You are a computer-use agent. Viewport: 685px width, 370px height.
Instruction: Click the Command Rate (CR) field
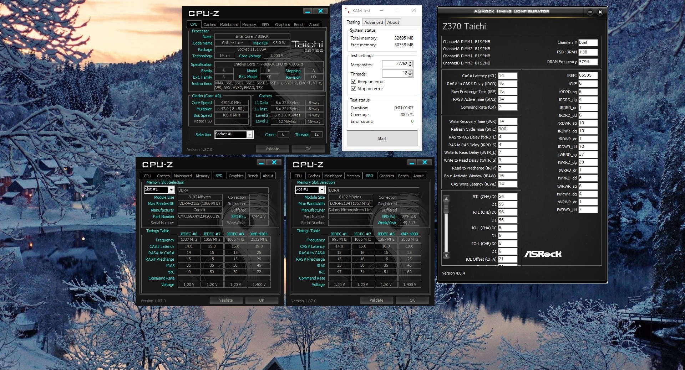point(508,107)
